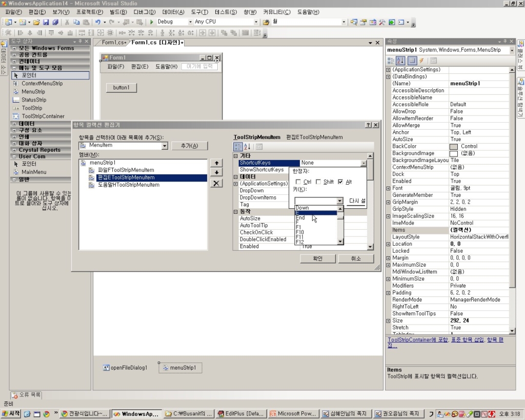Click the BackColor Control color swatch
Image resolution: width=525 pixels, height=420 pixels.
coord(453,147)
